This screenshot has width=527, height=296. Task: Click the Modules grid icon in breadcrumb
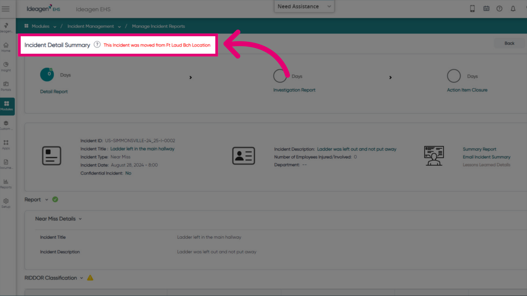point(26,26)
